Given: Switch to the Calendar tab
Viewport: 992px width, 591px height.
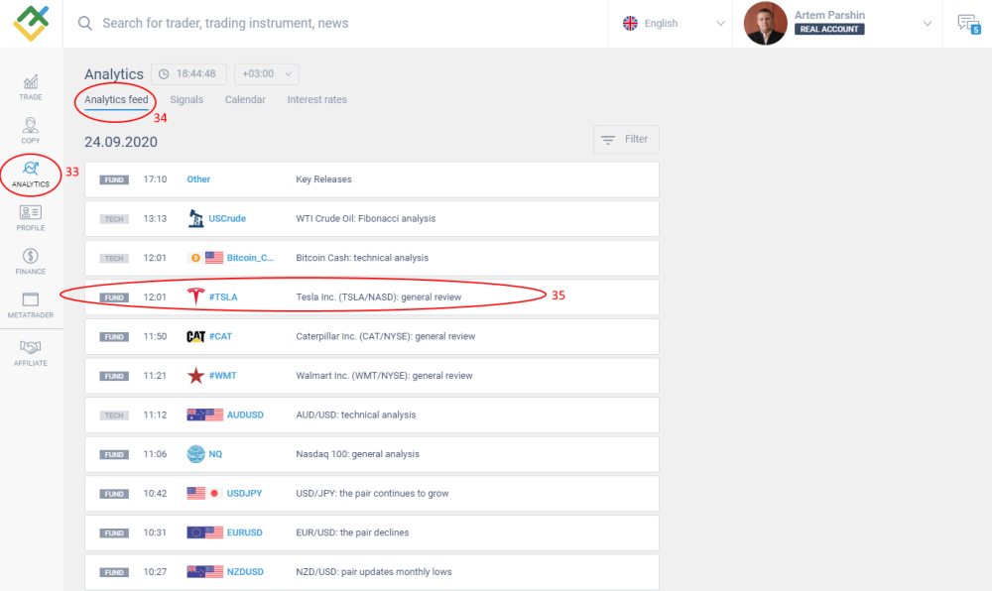Looking at the screenshot, I should click(x=245, y=100).
